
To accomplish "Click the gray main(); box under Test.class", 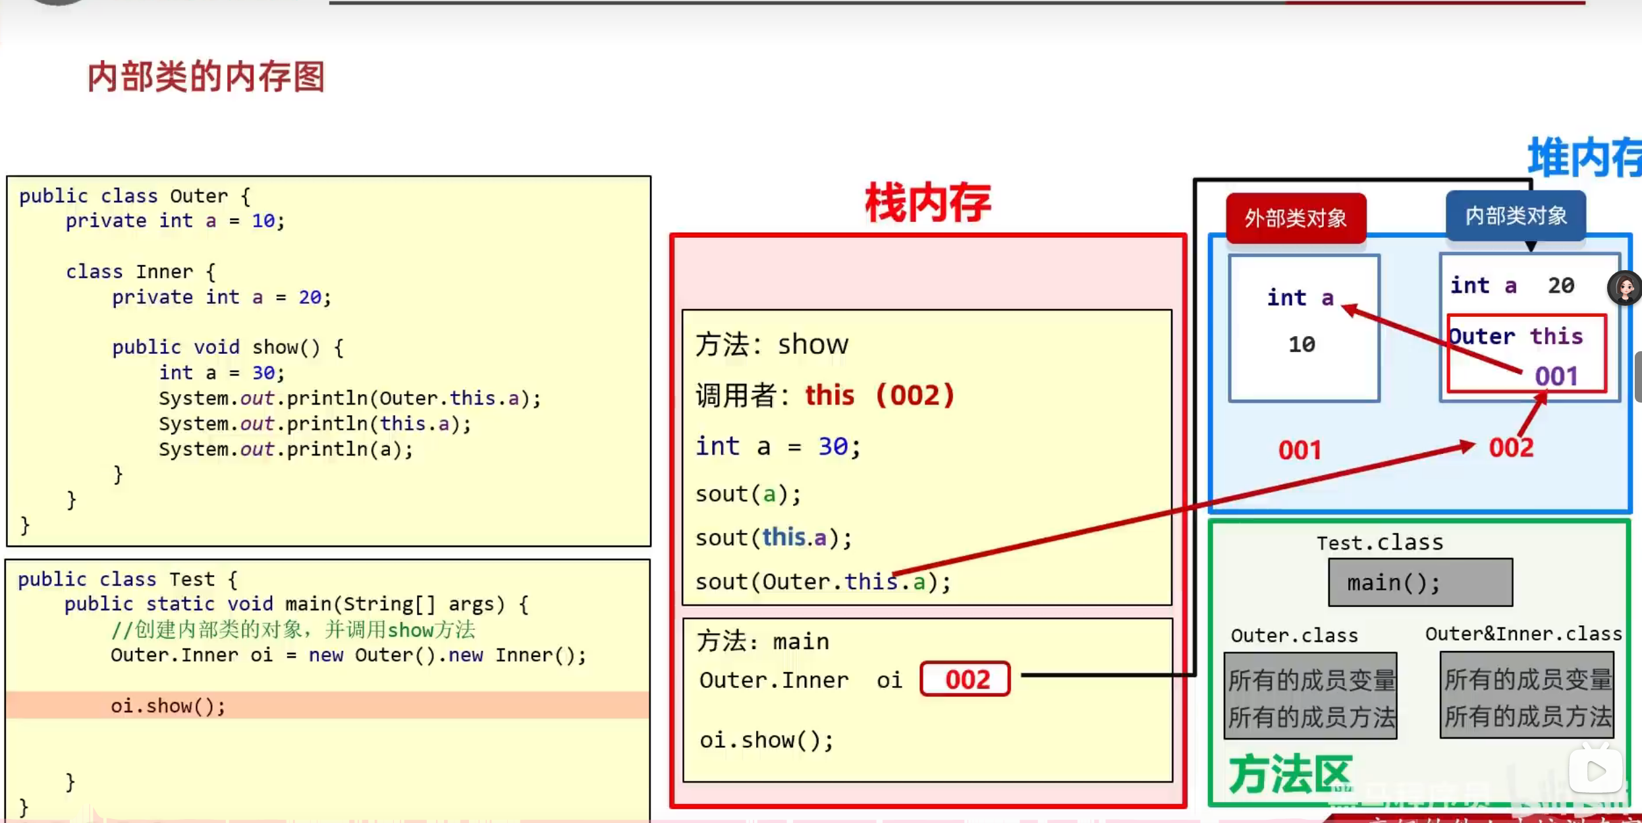I will (1420, 582).
